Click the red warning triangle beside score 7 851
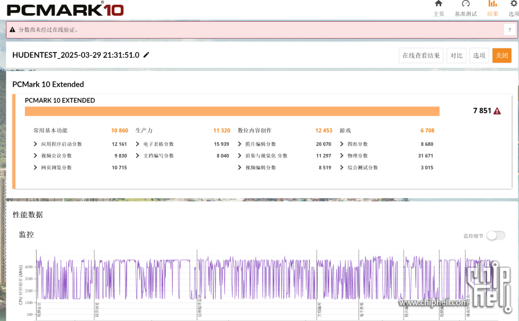Viewport: 519px width, 321px height. [497, 111]
